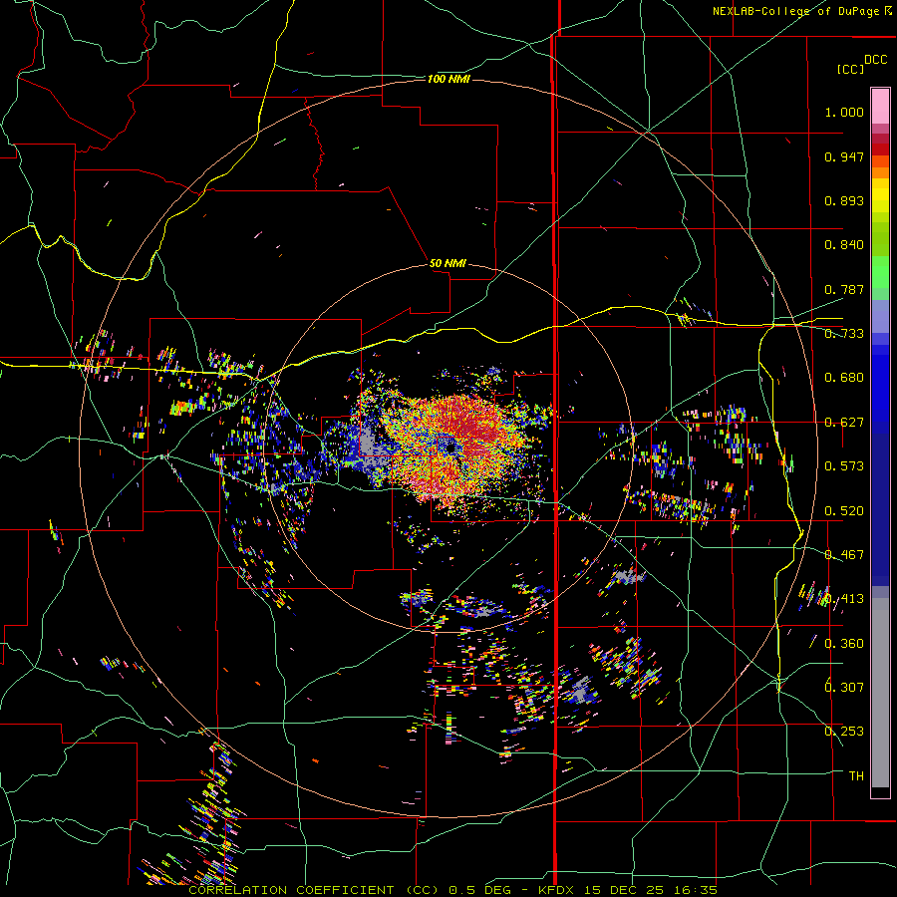
Task: Click the radar site center dot
Action: (x=451, y=447)
